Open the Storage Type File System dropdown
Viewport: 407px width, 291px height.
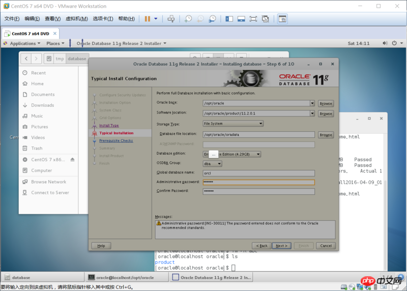(233, 124)
